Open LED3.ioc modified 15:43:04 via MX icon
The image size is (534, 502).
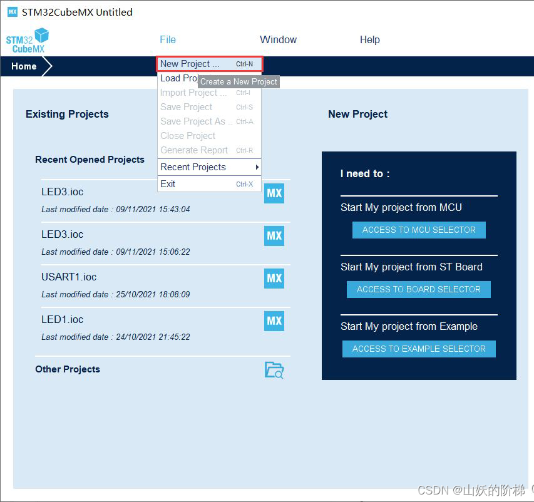coord(274,193)
